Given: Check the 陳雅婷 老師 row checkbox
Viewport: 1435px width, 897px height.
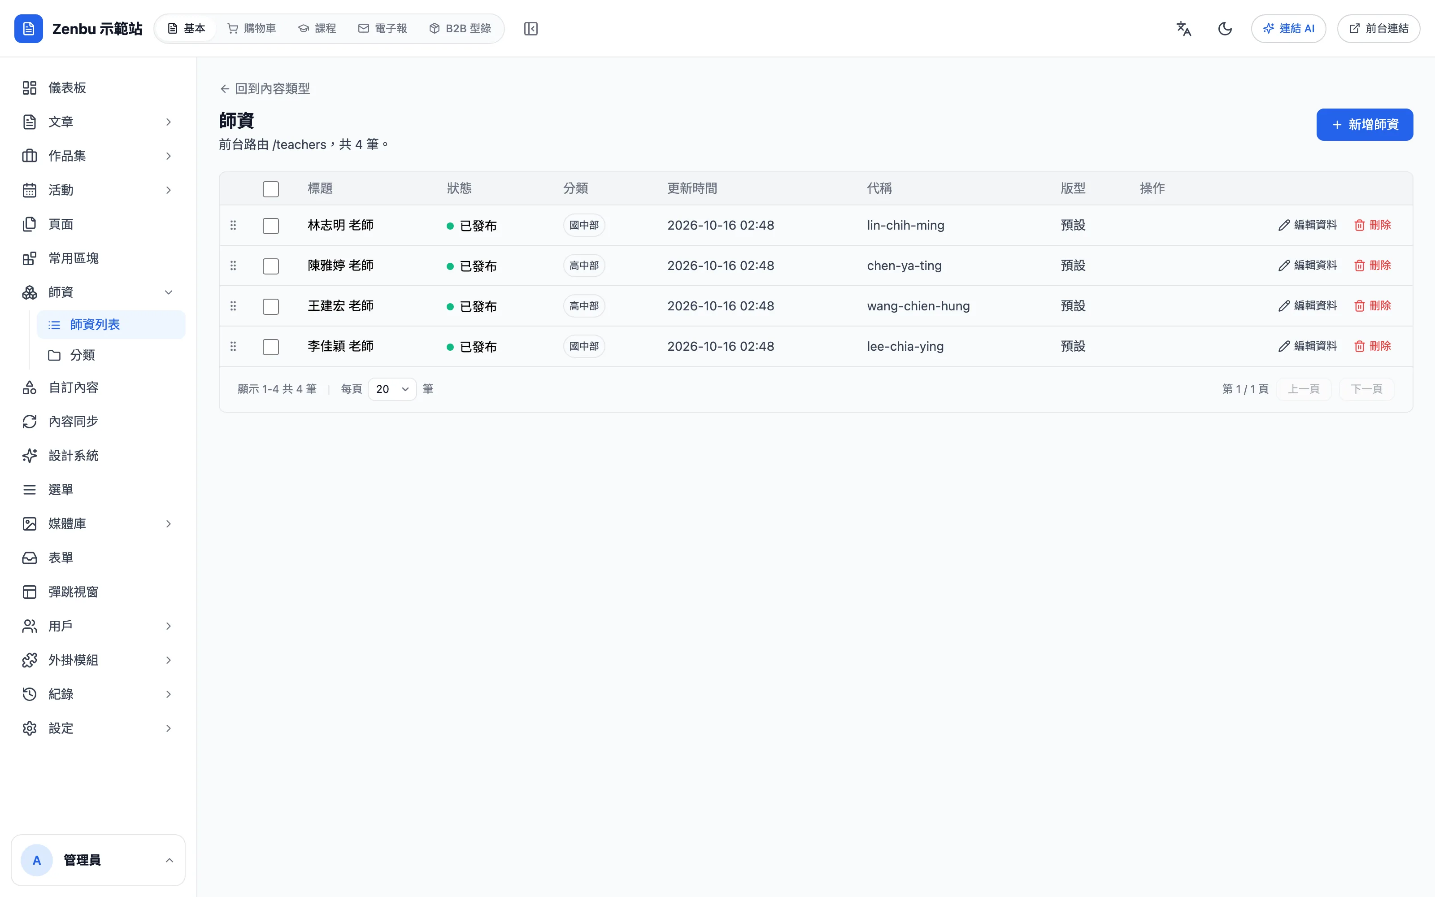Looking at the screenshot, I should tap(270, 266).
